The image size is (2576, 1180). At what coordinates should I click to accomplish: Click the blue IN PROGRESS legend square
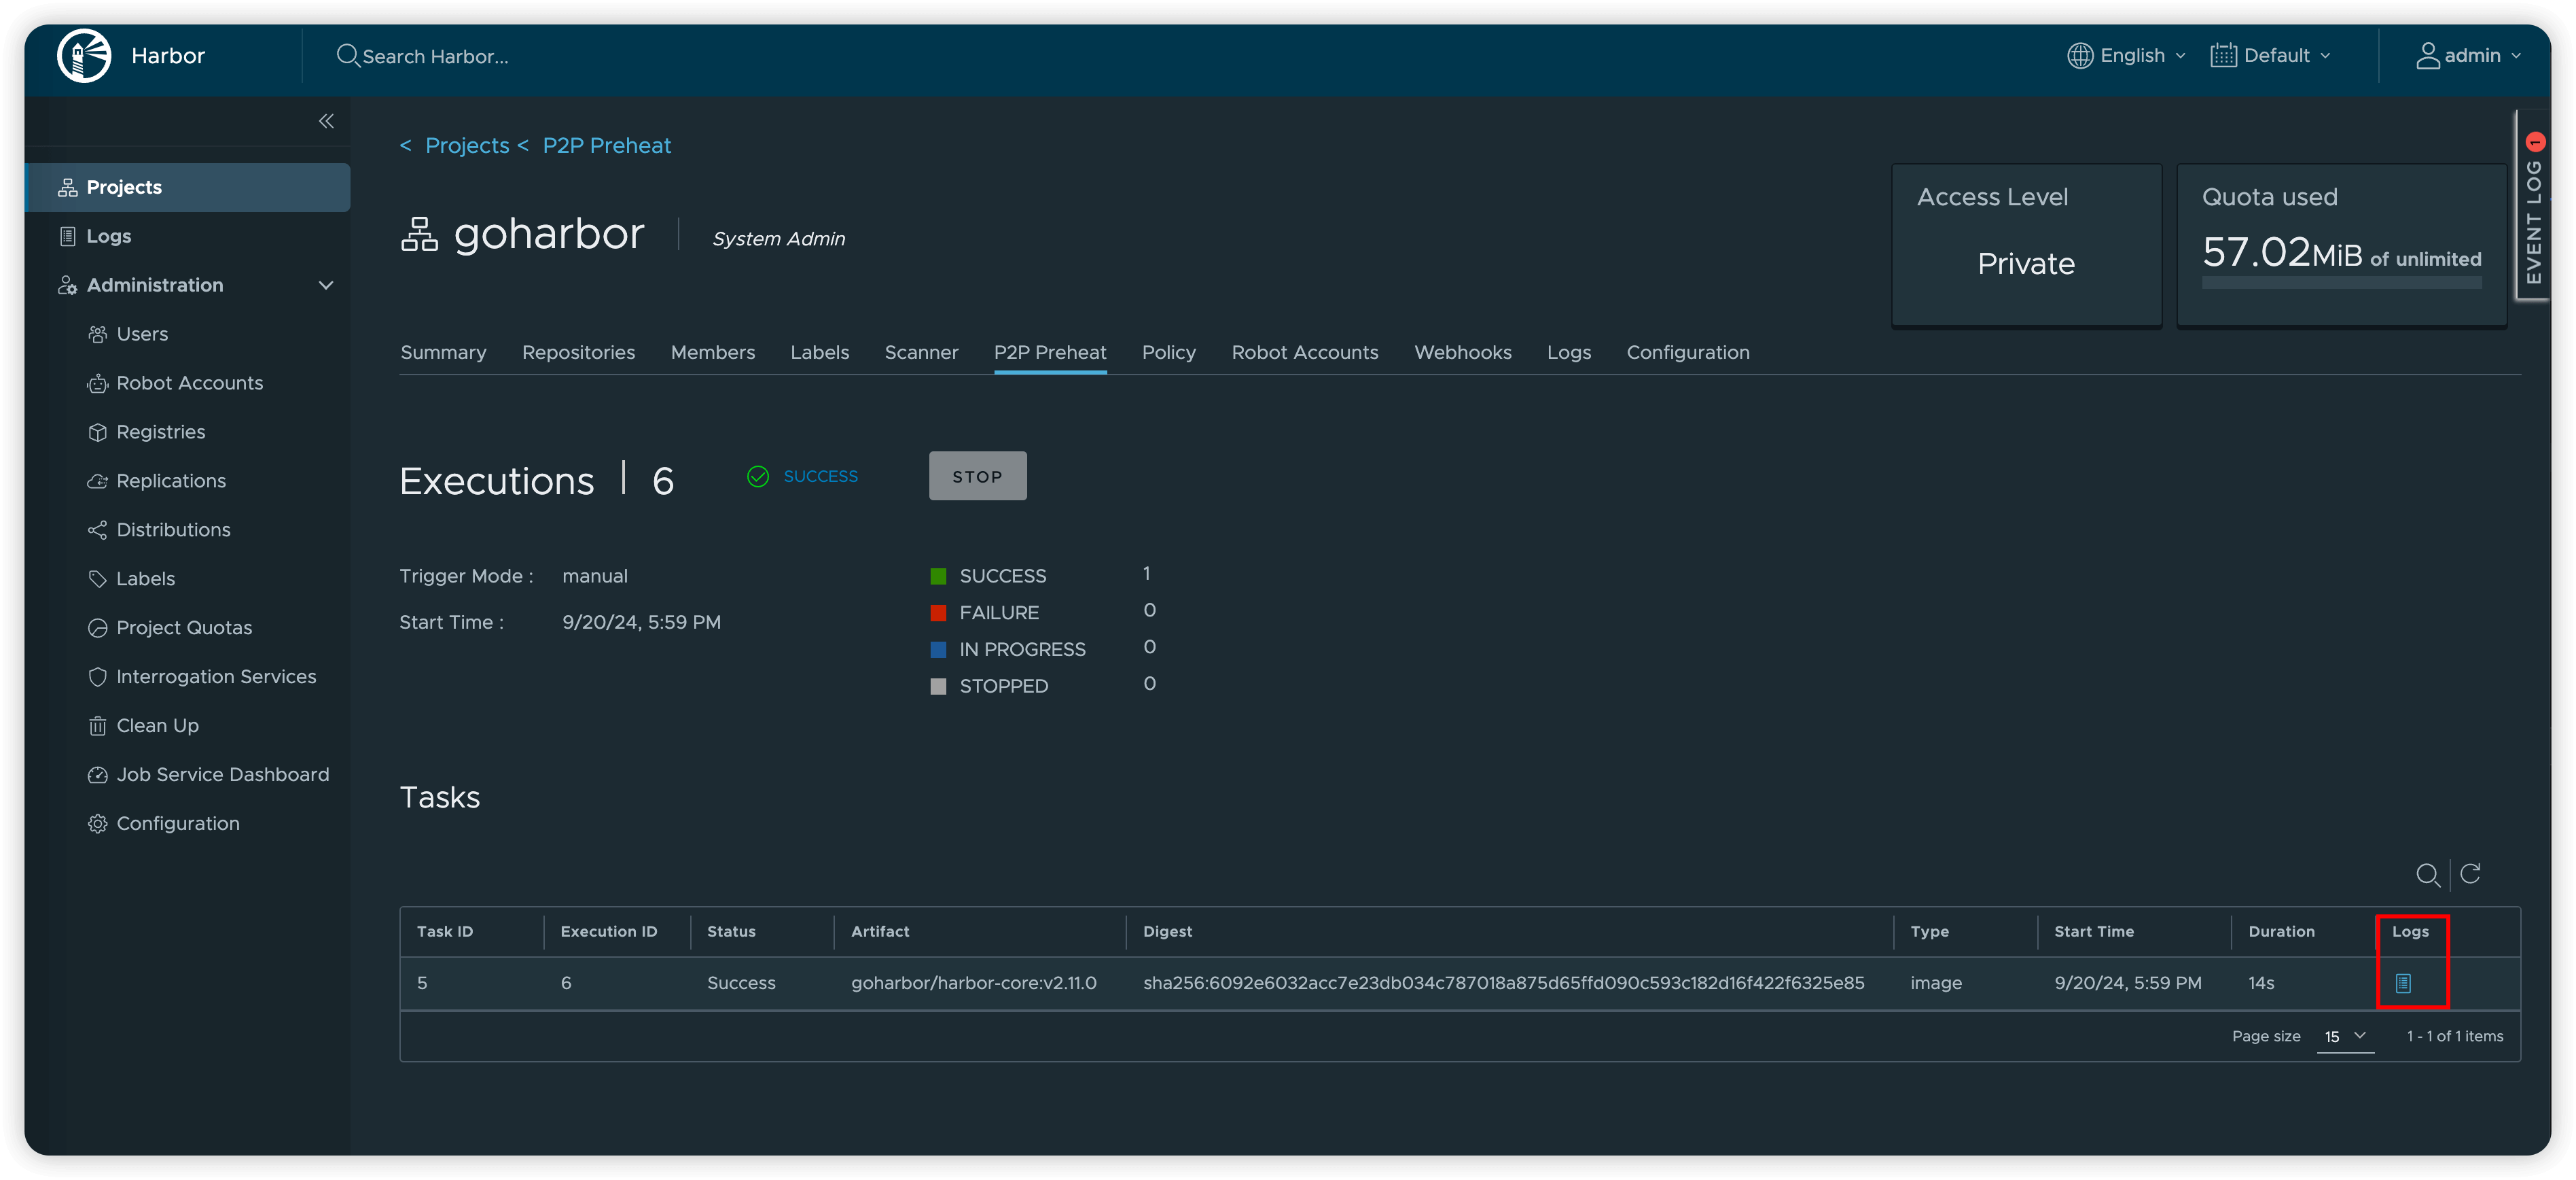[x=938, y=650]
